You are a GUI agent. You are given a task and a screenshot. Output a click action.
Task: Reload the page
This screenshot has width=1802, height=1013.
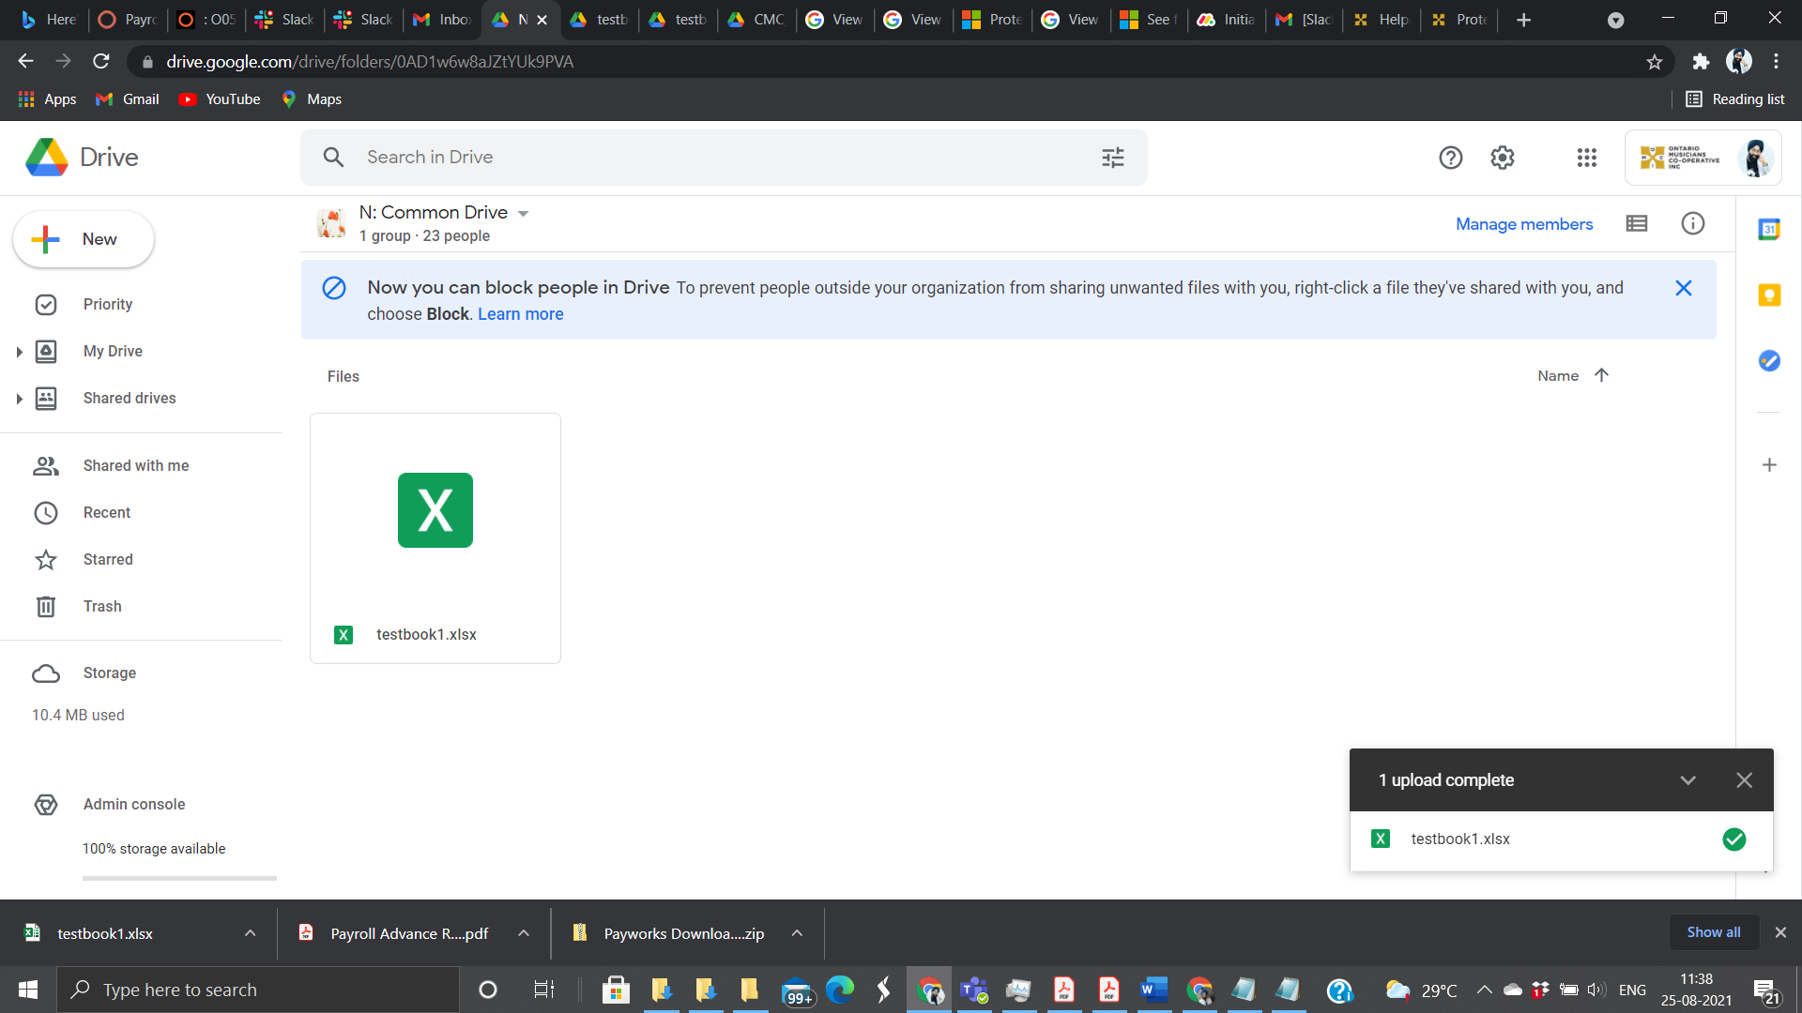pyautogui.click(x=101, y=62)
